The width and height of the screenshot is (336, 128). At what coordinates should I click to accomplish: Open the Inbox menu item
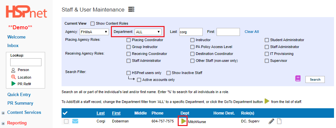click(13, 46)
